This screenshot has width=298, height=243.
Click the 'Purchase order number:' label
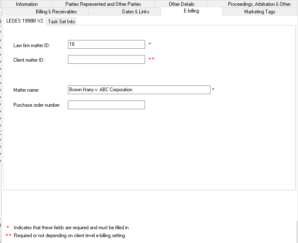click(37, 105)
